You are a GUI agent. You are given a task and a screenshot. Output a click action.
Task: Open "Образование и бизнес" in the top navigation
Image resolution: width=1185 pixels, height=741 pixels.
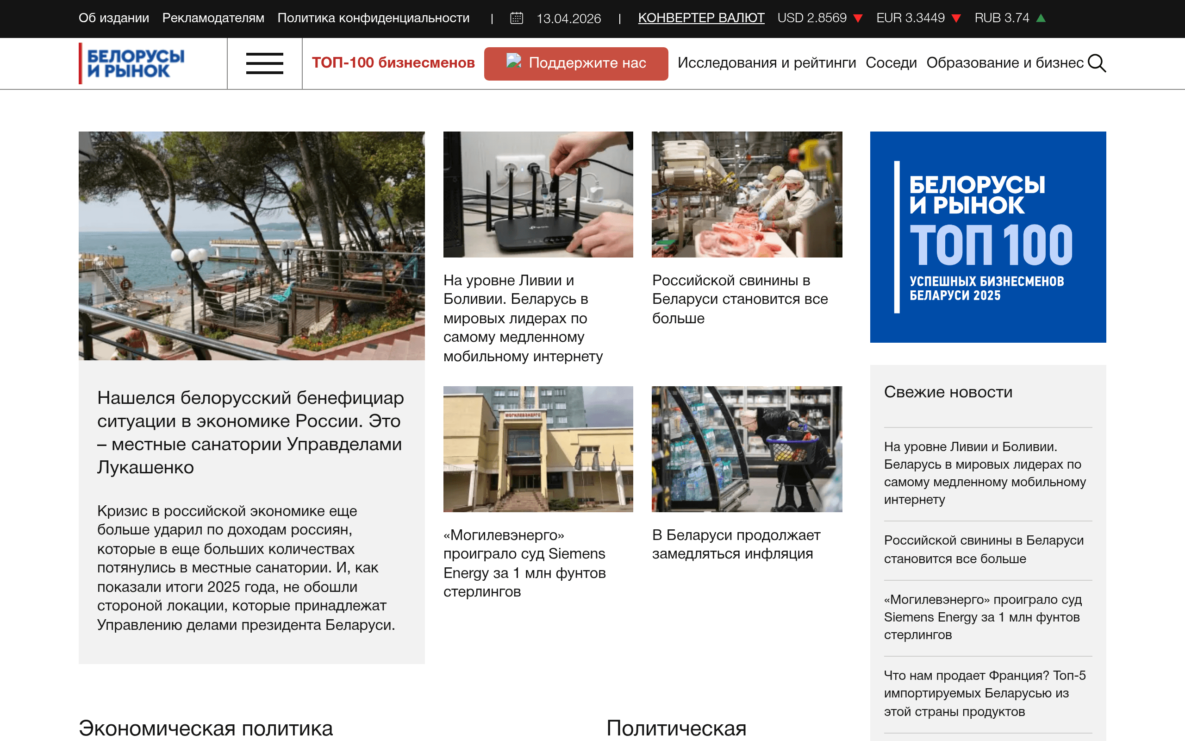(x=1006, y=63)
